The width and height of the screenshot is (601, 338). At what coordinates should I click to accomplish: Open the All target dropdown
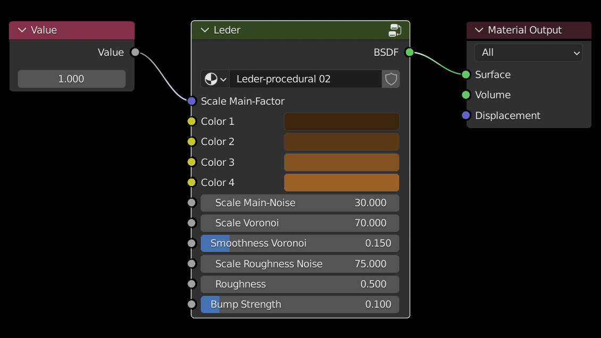pyautogui.click(x=528, y=53)
